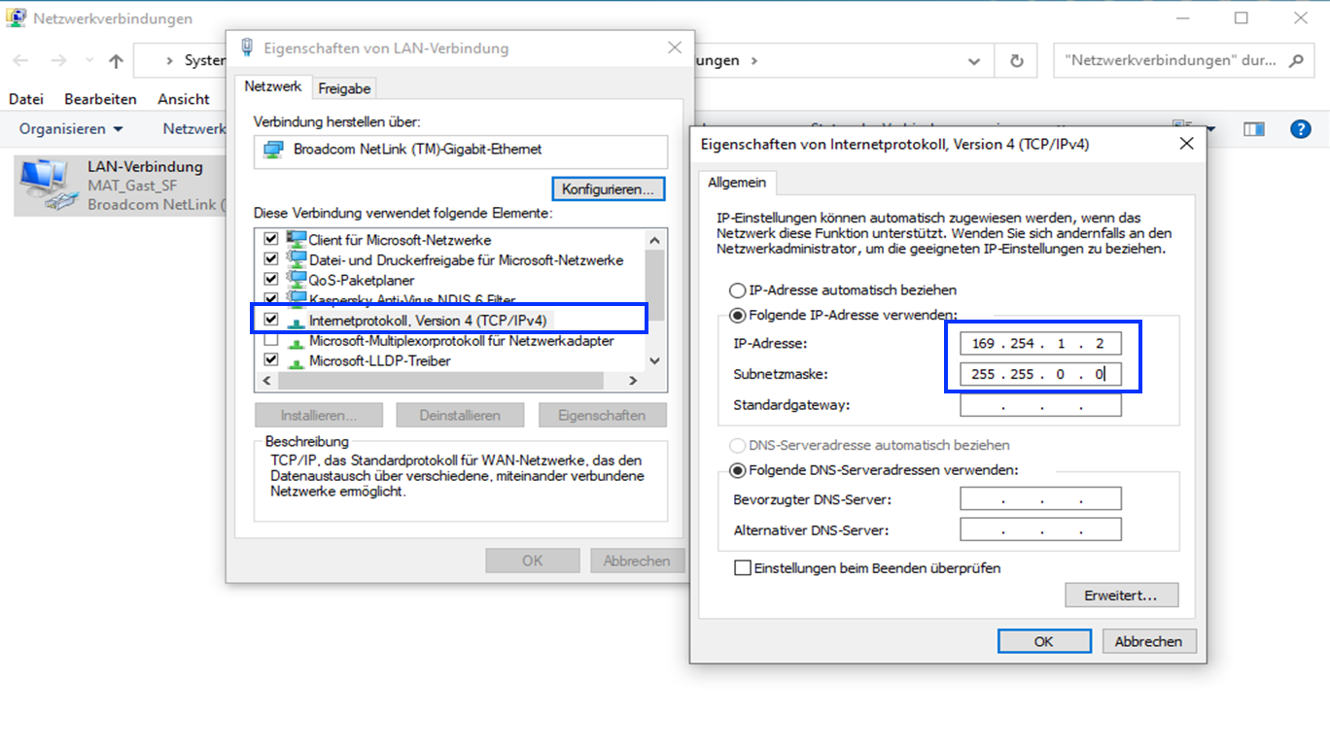This screenshot has width=1330, height=749.
Task: Switch to Allgemein tab in IPv4 dialog
Action: pyautogui.click(x=736, y=183)
